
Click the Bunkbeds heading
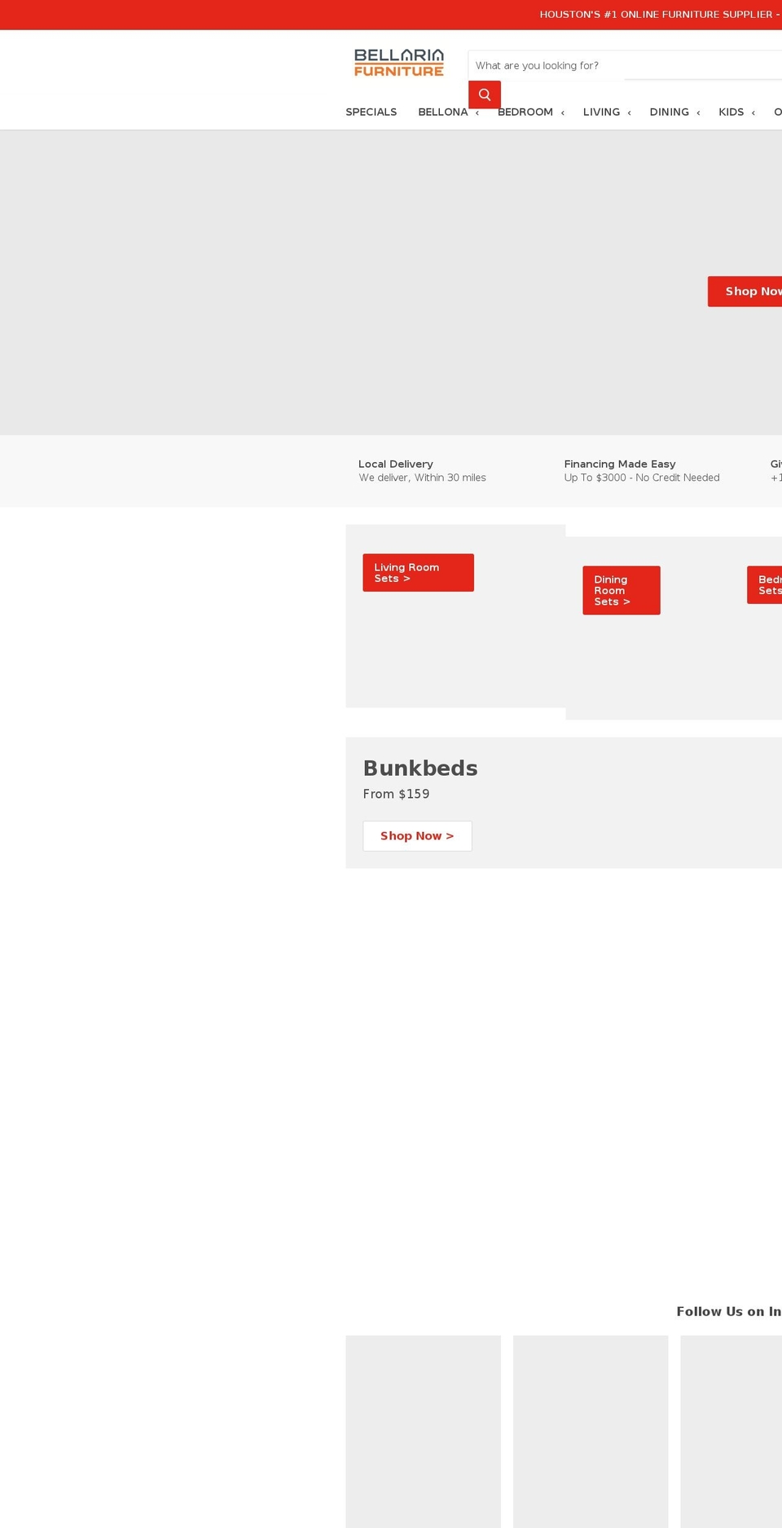click(x=420, y=768)
